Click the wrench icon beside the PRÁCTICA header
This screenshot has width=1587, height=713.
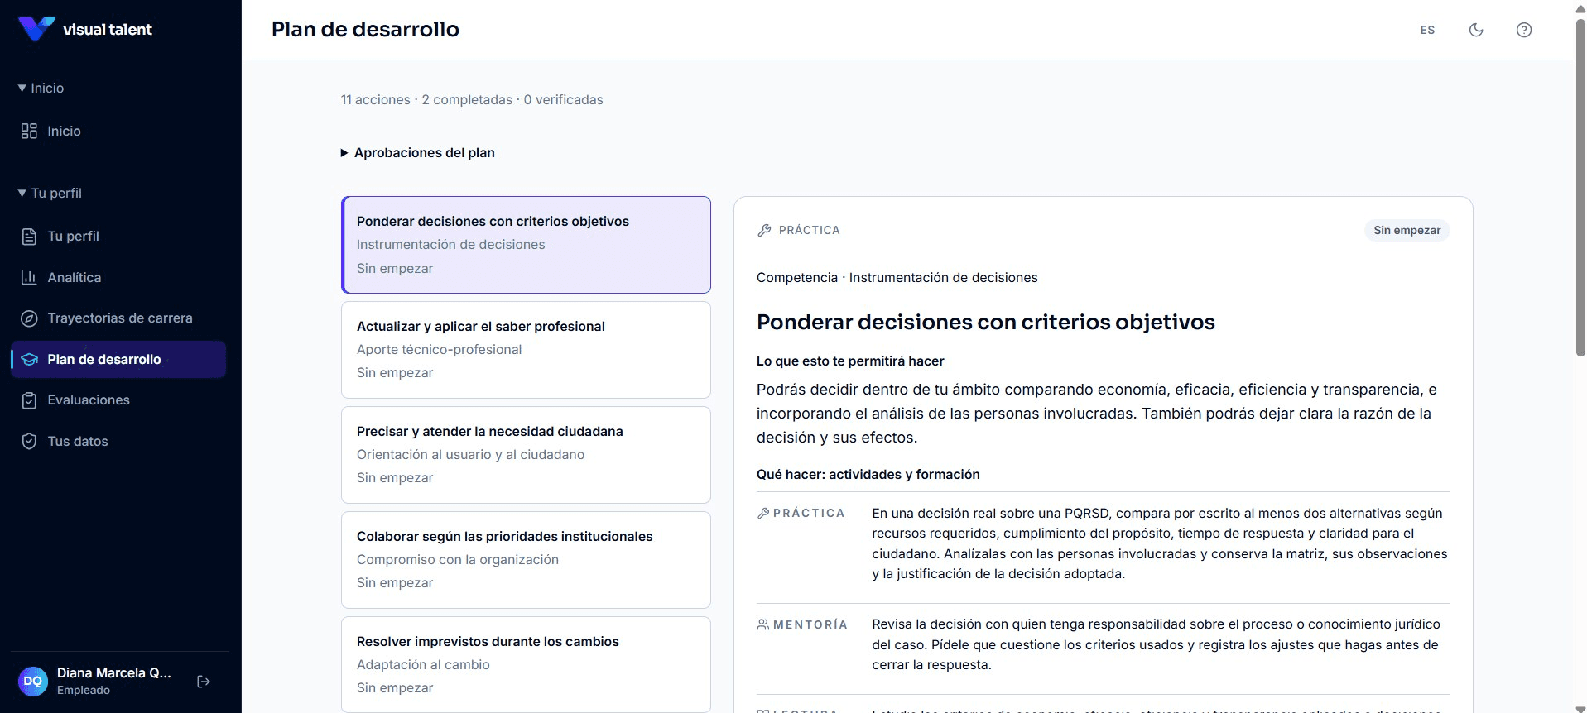(x=764, y=231)
